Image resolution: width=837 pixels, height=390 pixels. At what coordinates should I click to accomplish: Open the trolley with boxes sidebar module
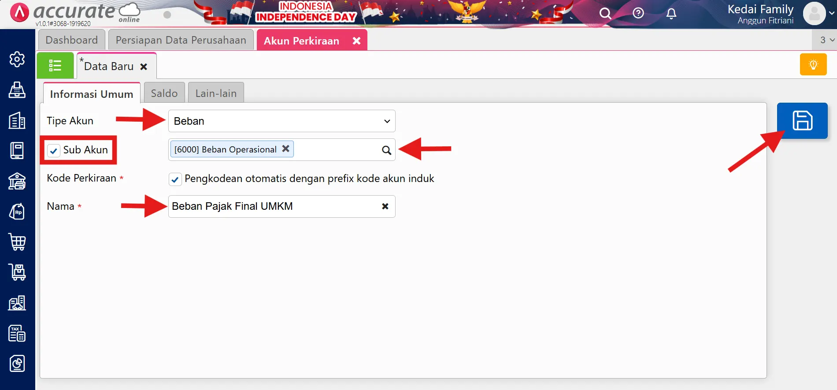(x=17, y=272)
